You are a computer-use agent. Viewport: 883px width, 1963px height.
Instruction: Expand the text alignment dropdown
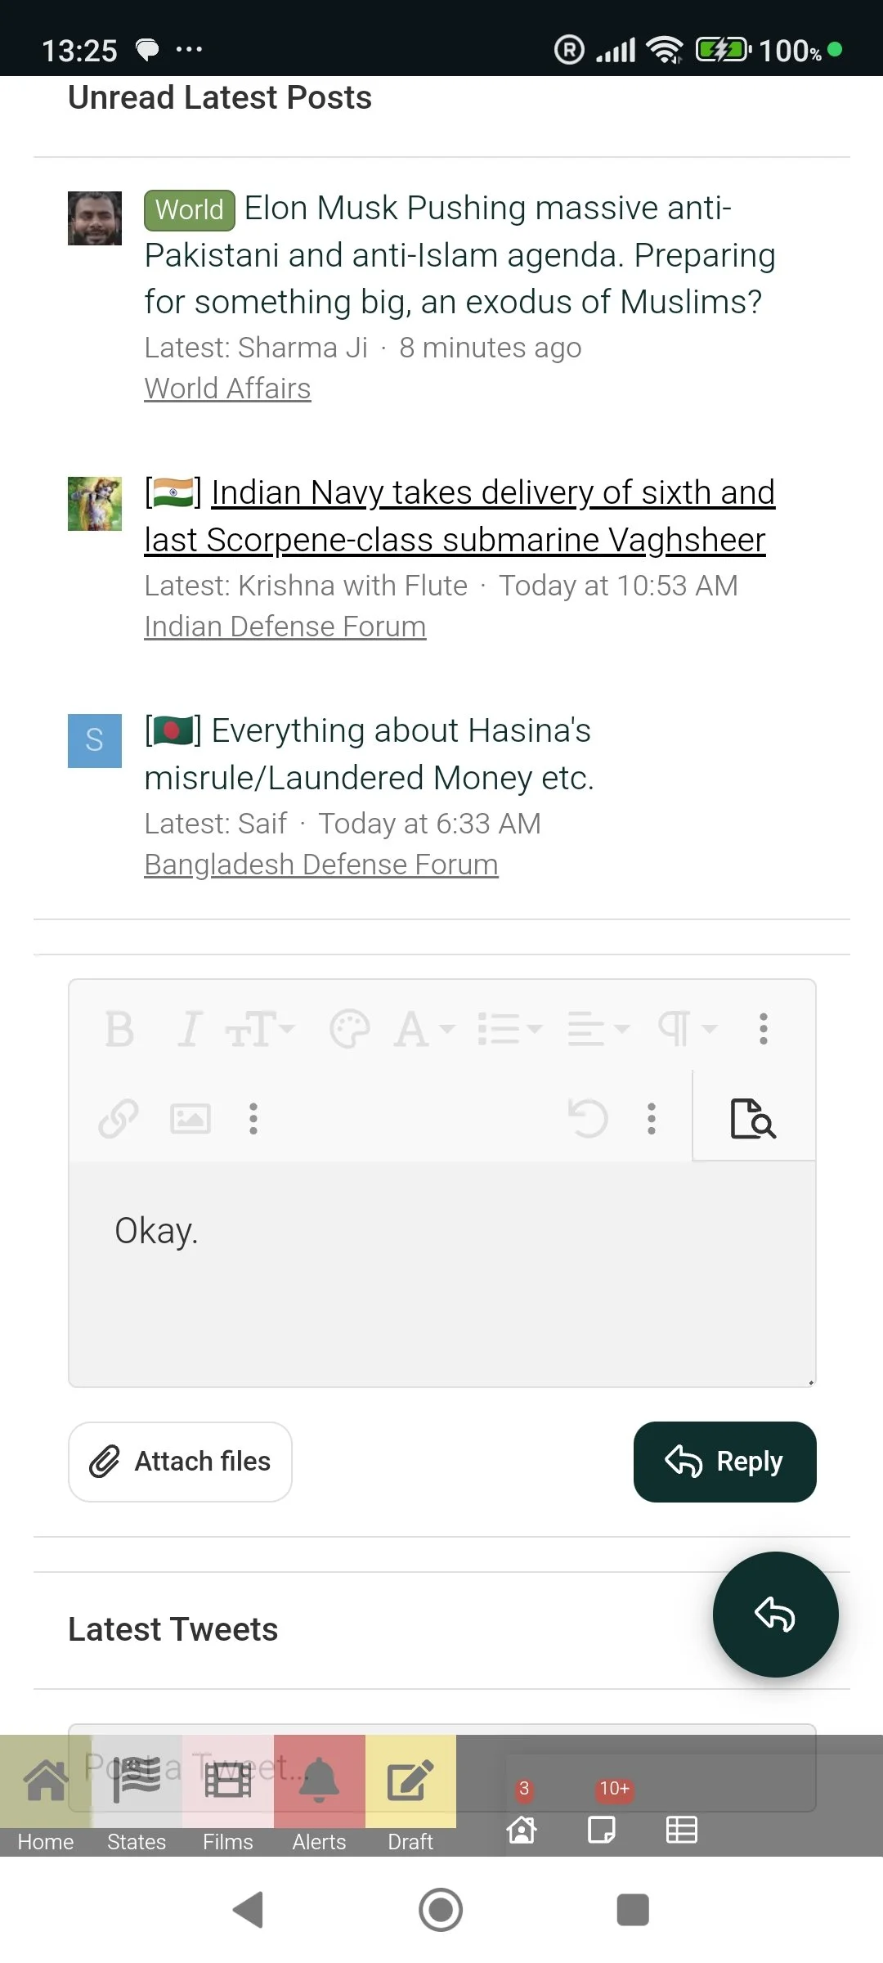coord(593,1030)
